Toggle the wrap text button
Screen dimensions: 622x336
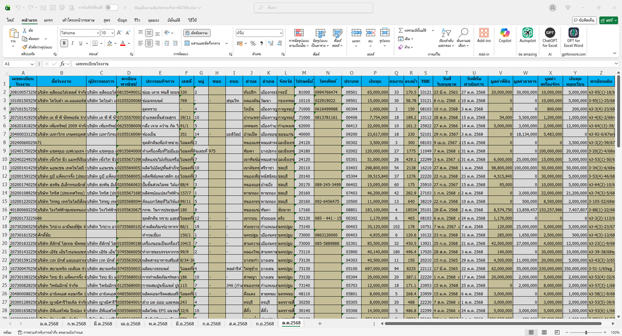pyautogui.click(x=197, y=33)
